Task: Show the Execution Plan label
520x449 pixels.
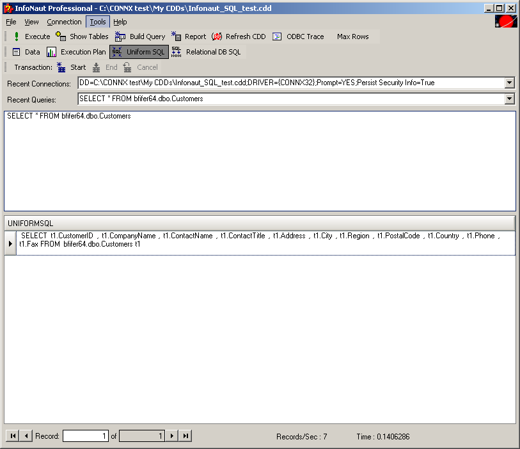Action: tap(83, 52)
